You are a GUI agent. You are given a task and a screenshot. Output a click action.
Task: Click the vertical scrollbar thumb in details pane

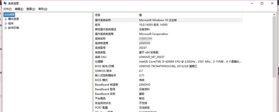pyautogui.click(x=274, y=47)
